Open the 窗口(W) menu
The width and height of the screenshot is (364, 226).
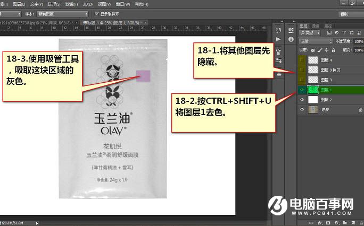[122, 4]
